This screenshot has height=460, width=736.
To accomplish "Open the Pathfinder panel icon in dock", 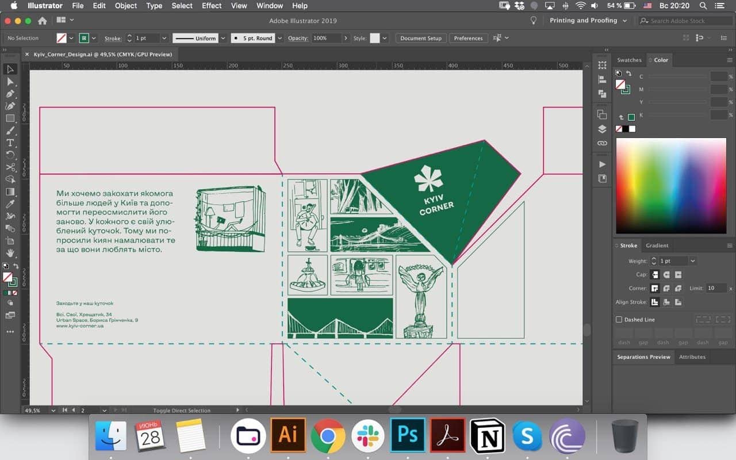I will point(602,94).
